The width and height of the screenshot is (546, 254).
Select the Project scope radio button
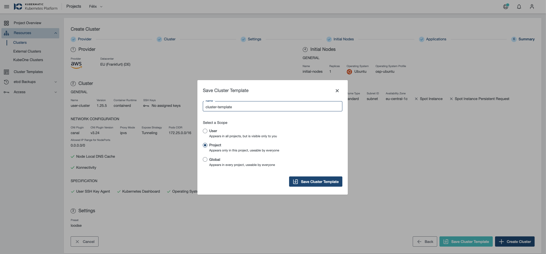click(205, 145)
